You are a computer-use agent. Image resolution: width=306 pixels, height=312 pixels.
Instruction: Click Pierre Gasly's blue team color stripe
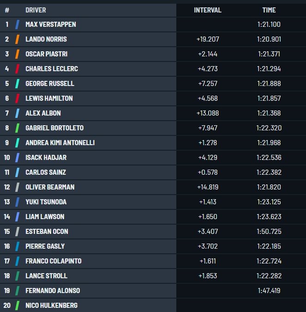17,246
